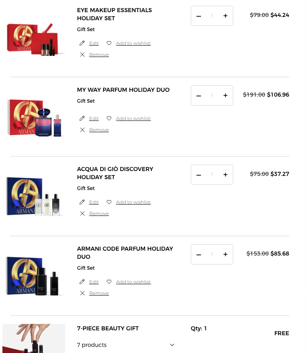Open the My Way Parfum Holiday Duo title

[123, 90]
